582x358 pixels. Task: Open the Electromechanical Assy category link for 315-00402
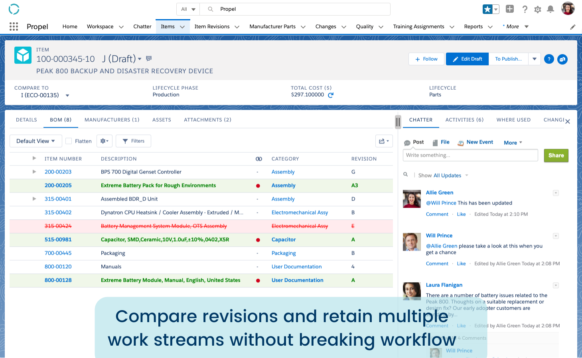(300, 212)
